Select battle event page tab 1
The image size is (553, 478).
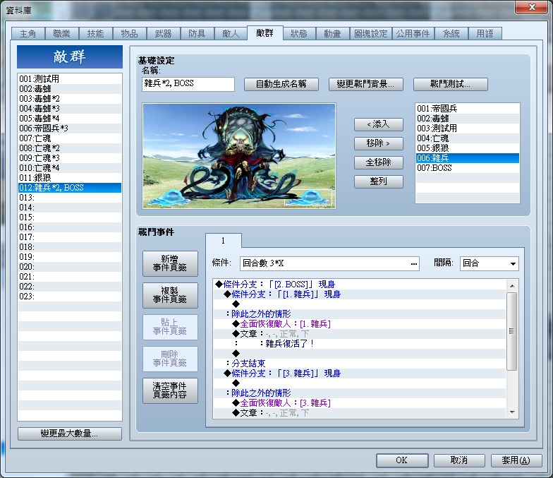point(223,241)
